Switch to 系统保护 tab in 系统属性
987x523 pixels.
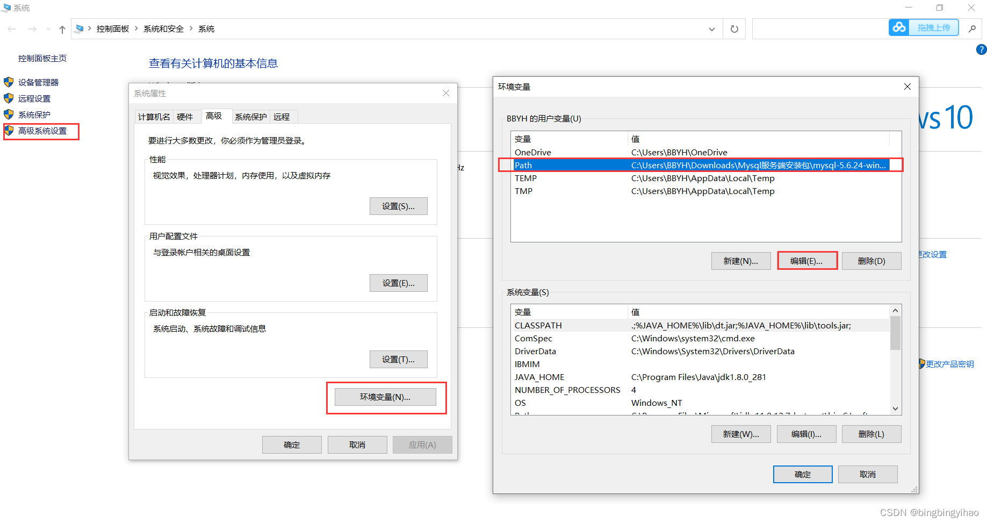251,117
